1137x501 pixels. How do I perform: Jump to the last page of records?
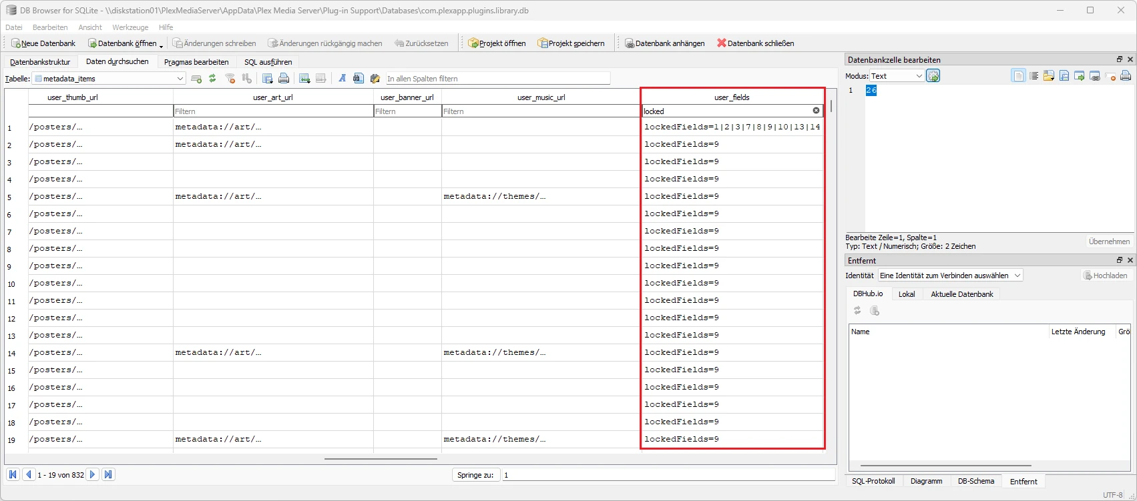point(108,474)
